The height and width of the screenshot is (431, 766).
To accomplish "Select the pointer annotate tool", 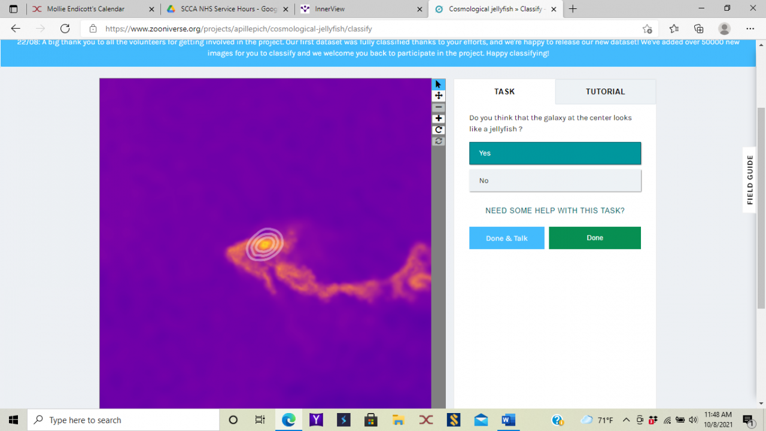I will (x=439, y=84).
